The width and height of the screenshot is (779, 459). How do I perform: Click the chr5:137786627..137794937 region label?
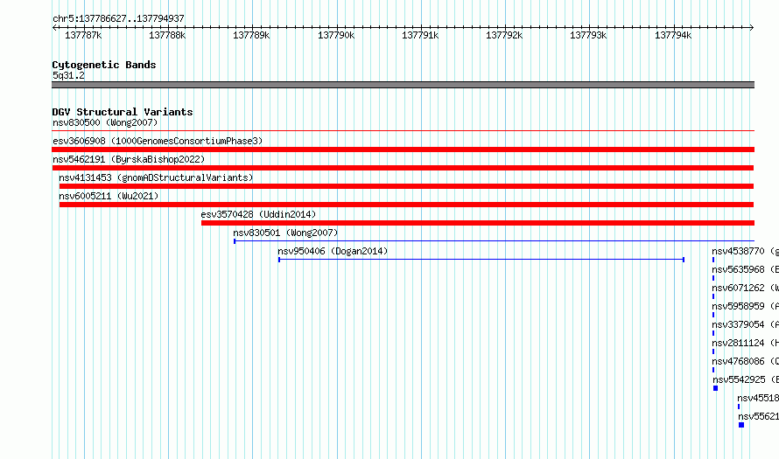tap(118, 18)
